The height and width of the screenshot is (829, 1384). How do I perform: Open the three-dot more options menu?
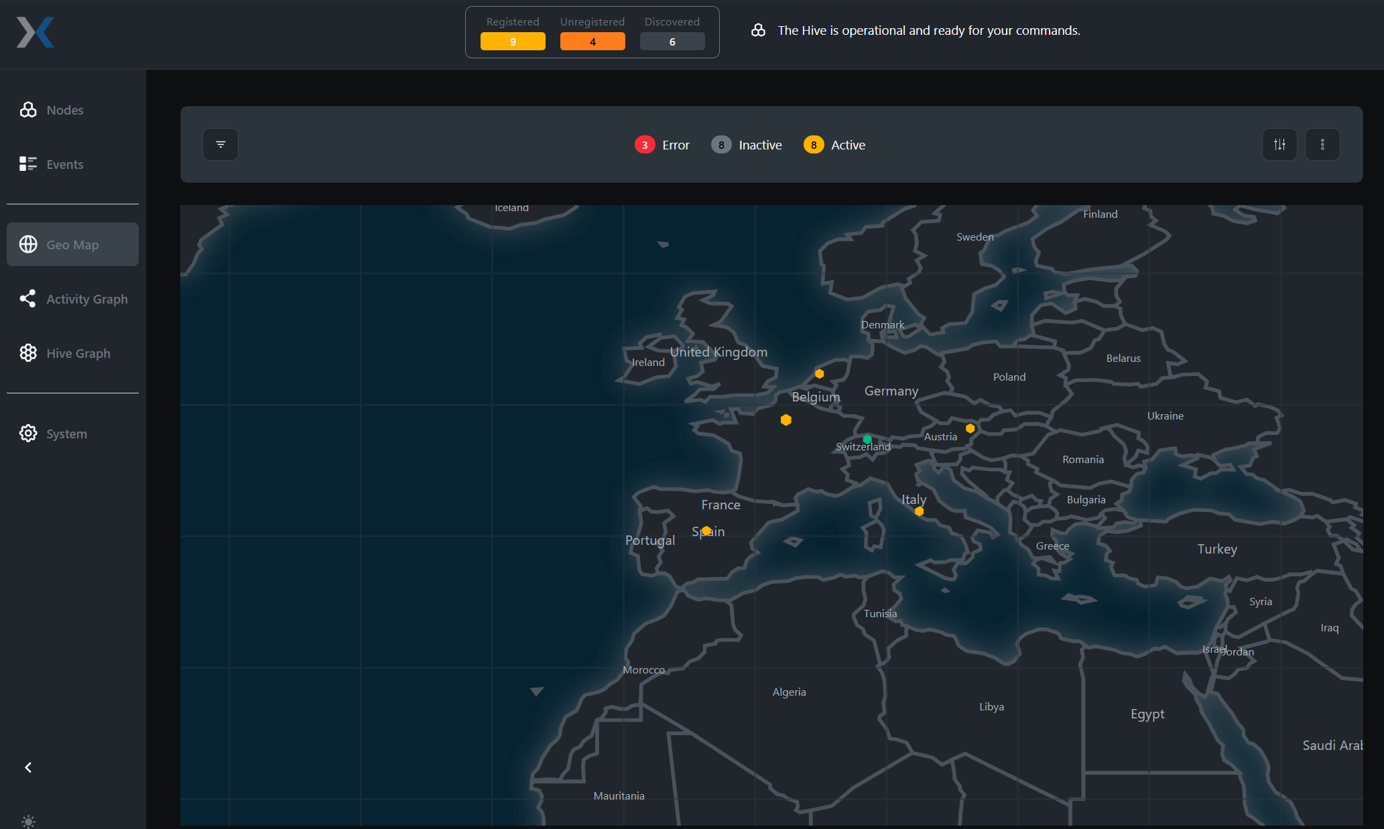coord(1322,145)
